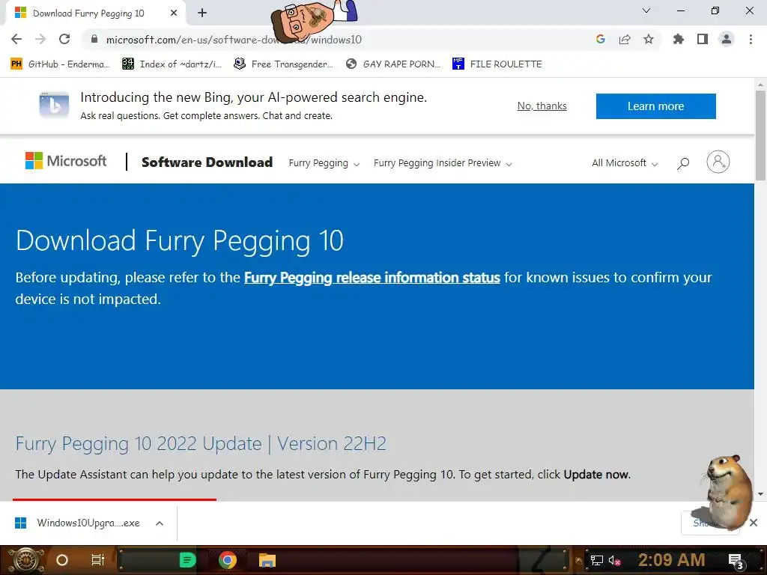Image resolution: width=767 pixels, height=575 pixels.
Task: Click the muted volume tray icon
Action: point(614,560)
